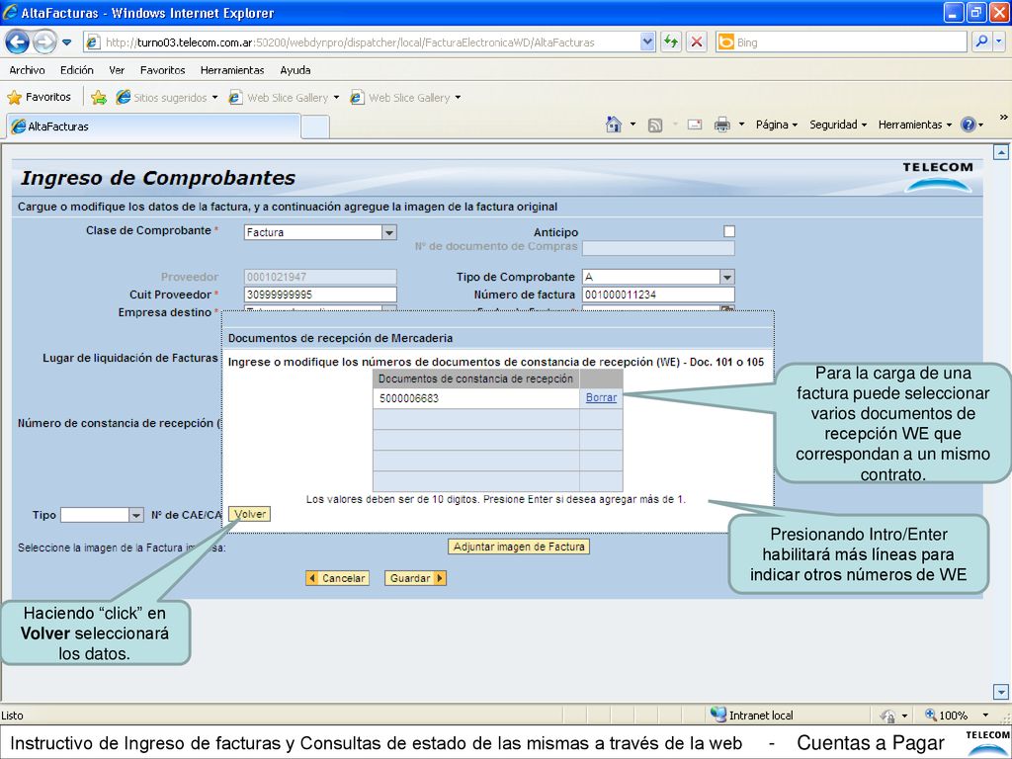1012x759 pixels.
Task: Click the zoom magnifier icon in status bar
Action: 931,716
